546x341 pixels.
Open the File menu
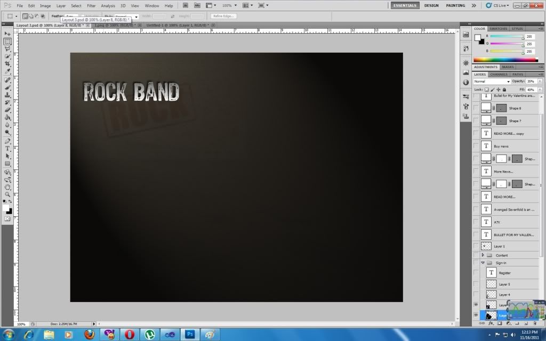coord(20,5)
